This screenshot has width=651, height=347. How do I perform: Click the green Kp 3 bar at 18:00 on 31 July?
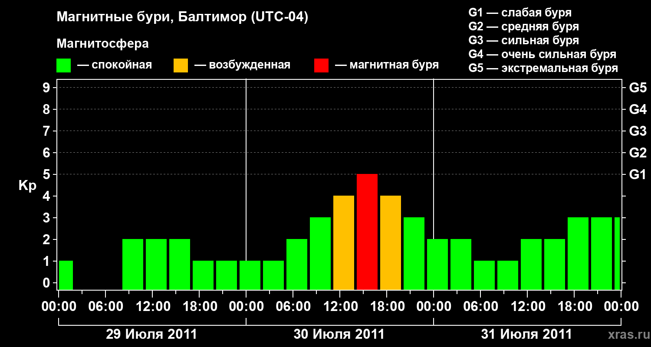578,254
